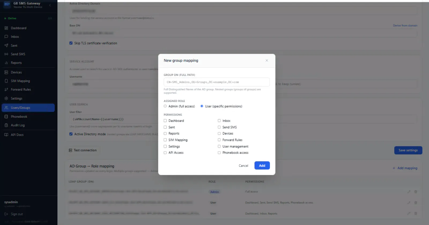Screen dimensions: 429x225
Task: Tick the Phonebook access checkbox
Action: click(219, 153)
